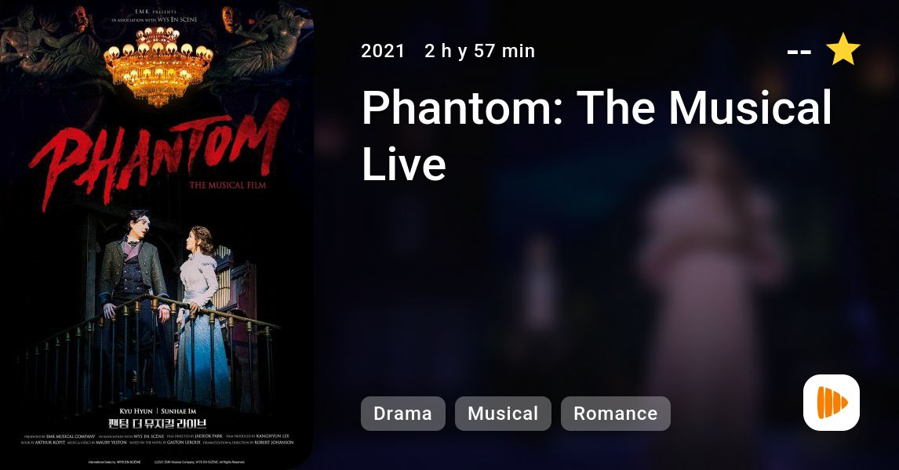
Task: Click the EMK Presents text atop poster
Action: [x=155, y=12]
